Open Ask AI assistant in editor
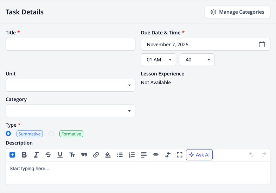 coord(199,155)
